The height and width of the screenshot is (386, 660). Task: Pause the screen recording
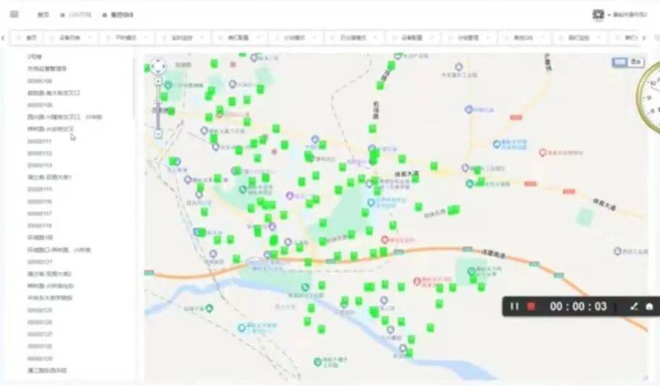click(x=515, y=306)
